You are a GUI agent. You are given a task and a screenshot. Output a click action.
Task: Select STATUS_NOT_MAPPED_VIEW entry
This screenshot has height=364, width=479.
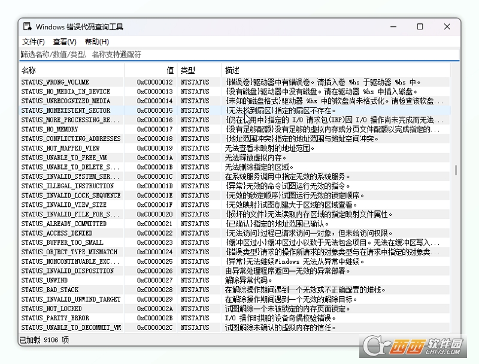tap(235, 148)
